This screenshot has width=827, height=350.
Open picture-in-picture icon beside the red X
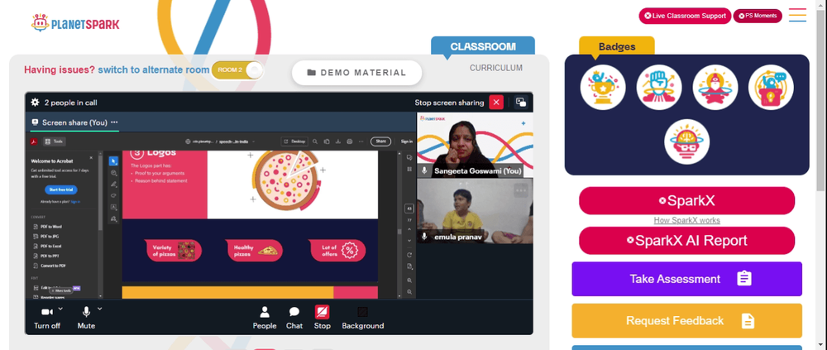click(x=521, y=103)
